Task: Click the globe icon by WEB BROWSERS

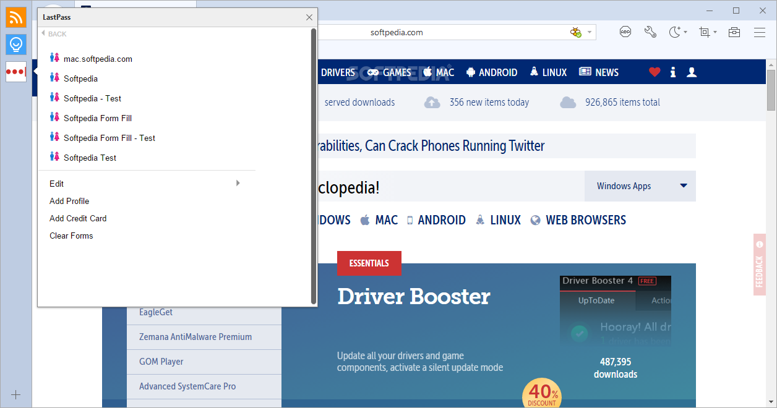Action: point(536,220)
